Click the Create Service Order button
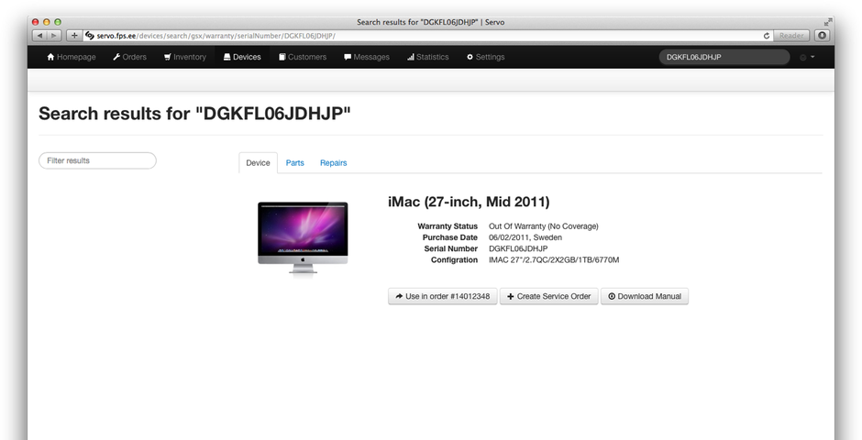862x440 pixels. (x=548, y=296)
